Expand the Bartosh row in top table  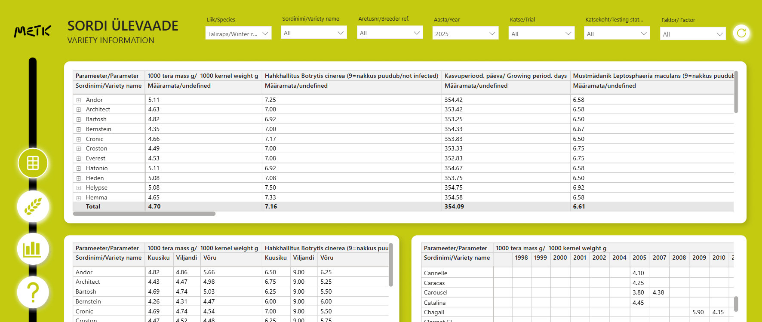pyautogui.click(x=79, y=120)
